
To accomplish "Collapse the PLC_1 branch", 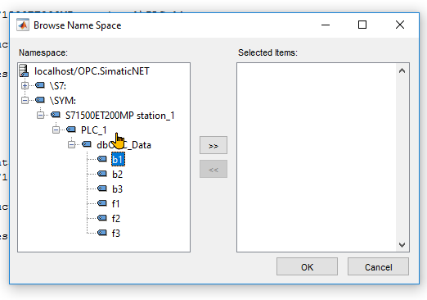I will 56,130.
